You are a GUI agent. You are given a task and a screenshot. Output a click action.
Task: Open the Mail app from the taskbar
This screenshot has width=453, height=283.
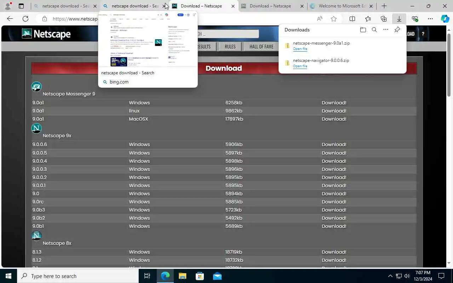(217, 276)
